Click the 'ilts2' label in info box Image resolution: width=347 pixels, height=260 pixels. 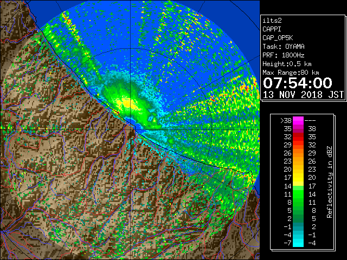[x=272, y=21]
